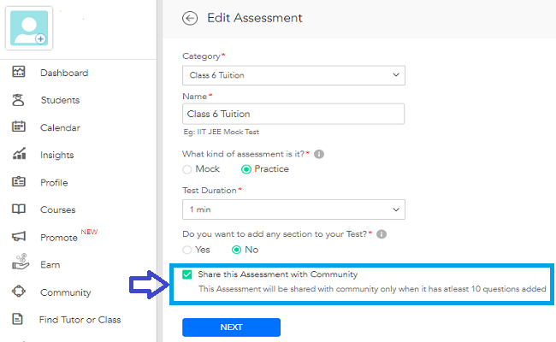This screenshot has height=342, width=556.
Task: Open Find Tutor or Class link
Action: (80, 320)
